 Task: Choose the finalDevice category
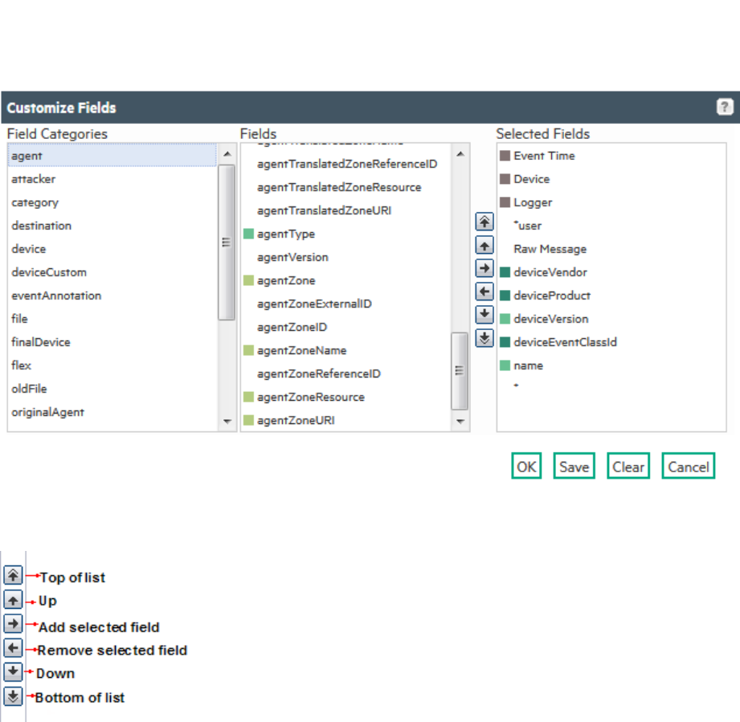112,342
